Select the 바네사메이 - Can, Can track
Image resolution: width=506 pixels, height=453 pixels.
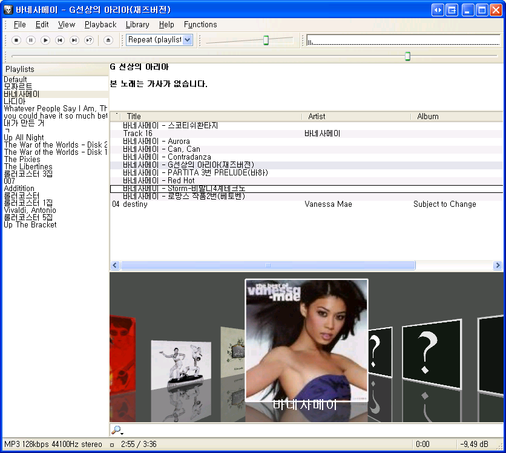306,149
